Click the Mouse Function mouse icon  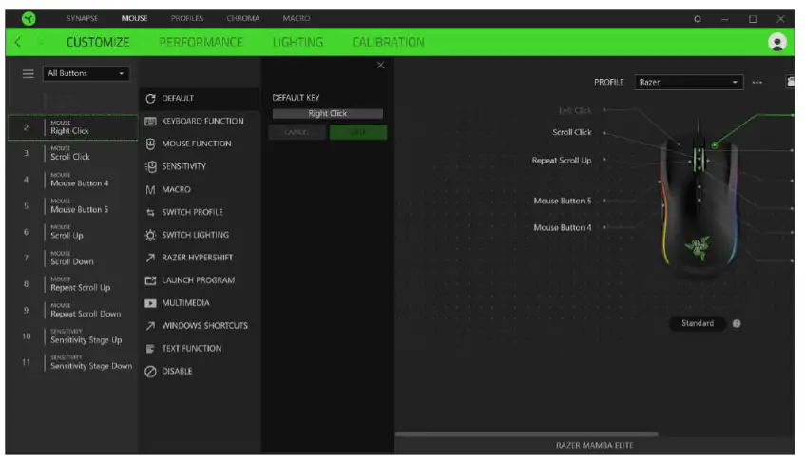tap(150, 144)
